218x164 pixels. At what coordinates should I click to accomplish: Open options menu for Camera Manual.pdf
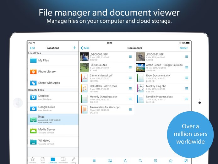(130, 78)
